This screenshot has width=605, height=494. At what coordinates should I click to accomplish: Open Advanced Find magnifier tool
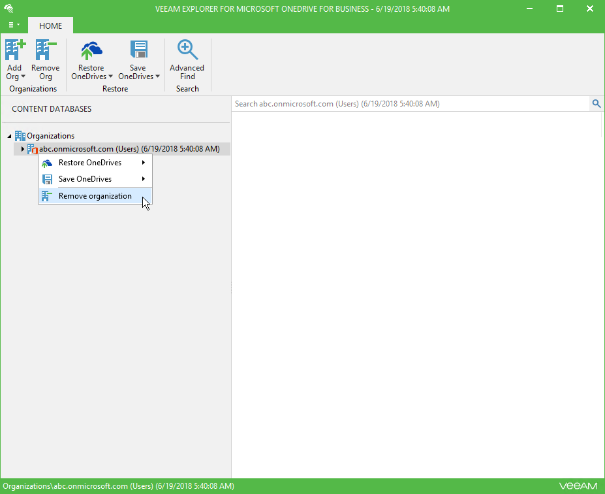(x=187, y=50)
